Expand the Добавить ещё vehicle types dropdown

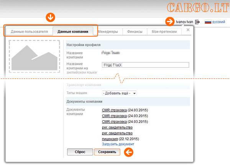[x=119, y=93]
